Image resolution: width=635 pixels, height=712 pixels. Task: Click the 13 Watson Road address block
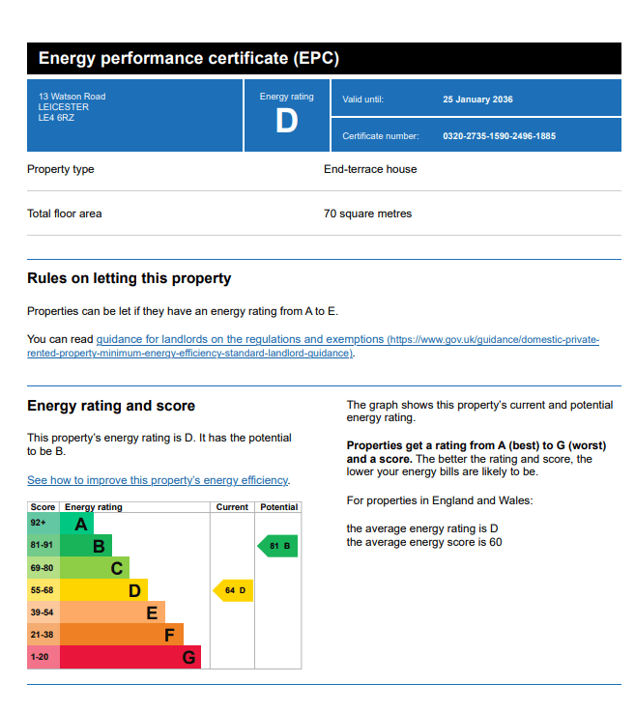click(x=135, y=115)
